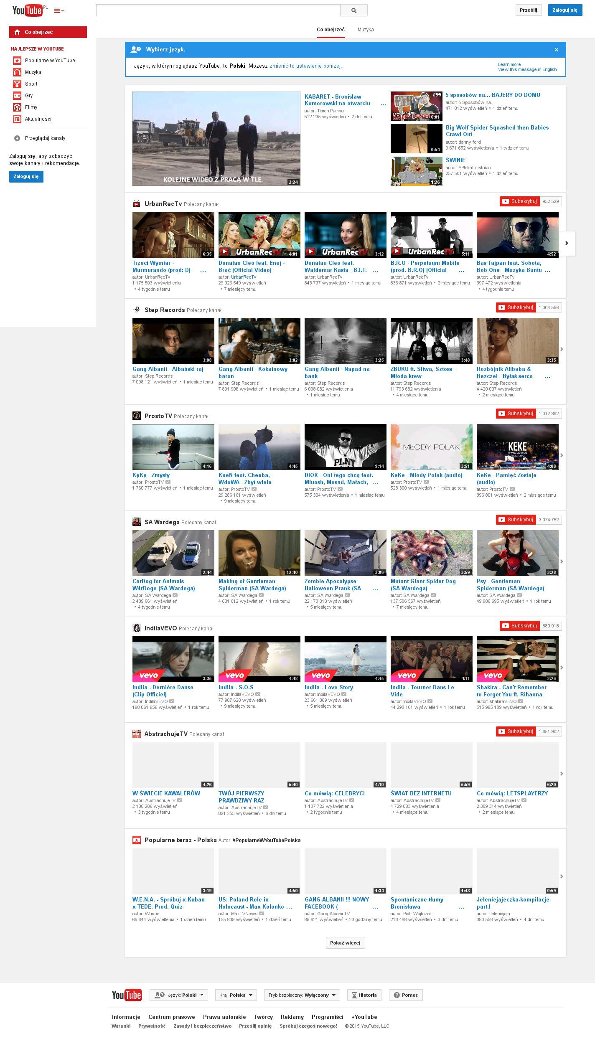
Task: Open Indila - Dernière Danse video title
Action: [163, 691]
